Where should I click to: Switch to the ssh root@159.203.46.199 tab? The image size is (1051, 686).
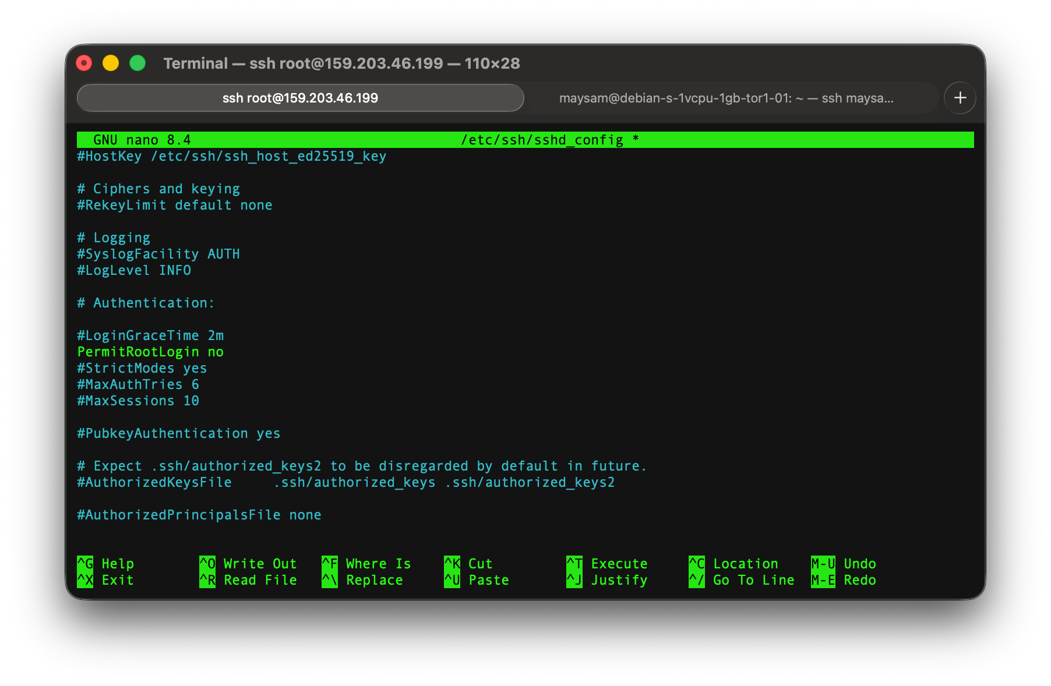point(301,98)
